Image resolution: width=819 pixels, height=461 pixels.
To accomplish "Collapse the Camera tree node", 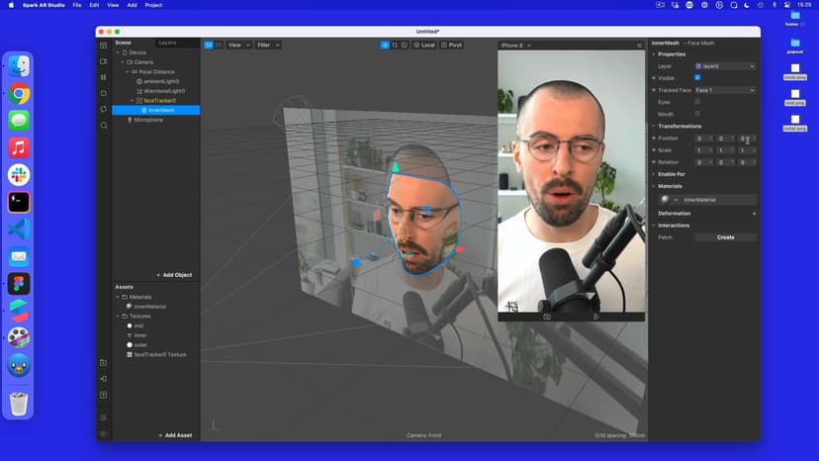I will click(123, 62).
